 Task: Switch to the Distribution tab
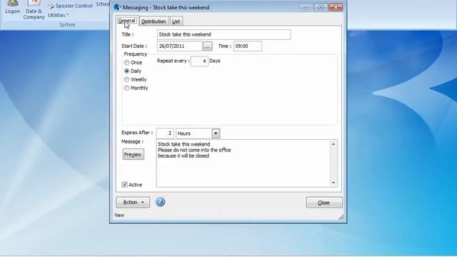click(x=154, y=21)
